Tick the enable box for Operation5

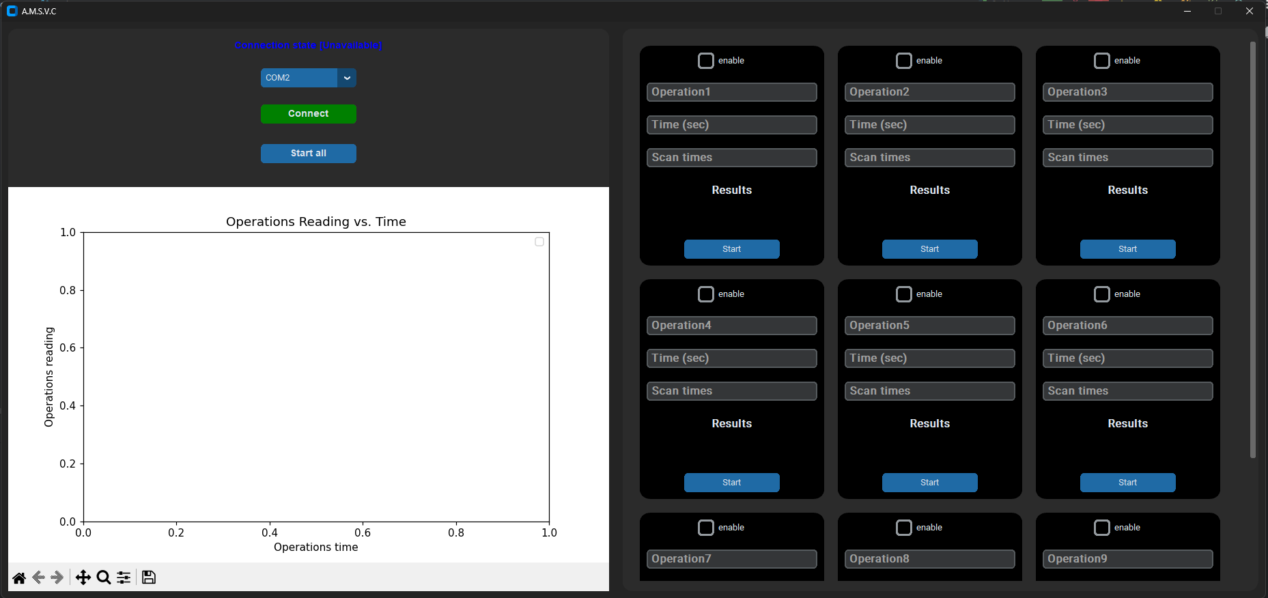point(904,294)
